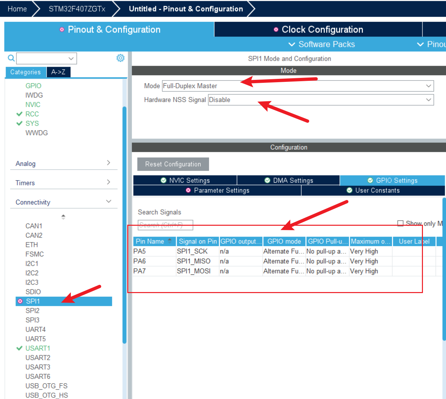Select USART6 peripheral

point(38,376)
